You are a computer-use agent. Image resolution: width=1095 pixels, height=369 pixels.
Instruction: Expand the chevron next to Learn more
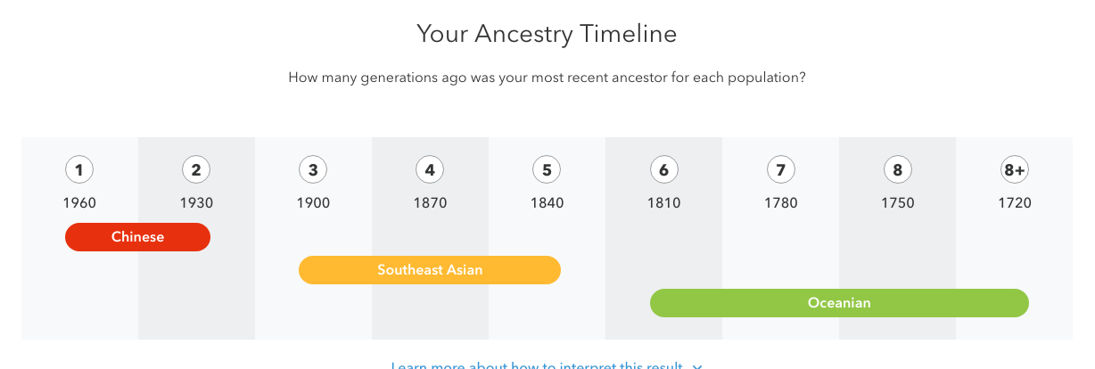click(x=697, y=366)
